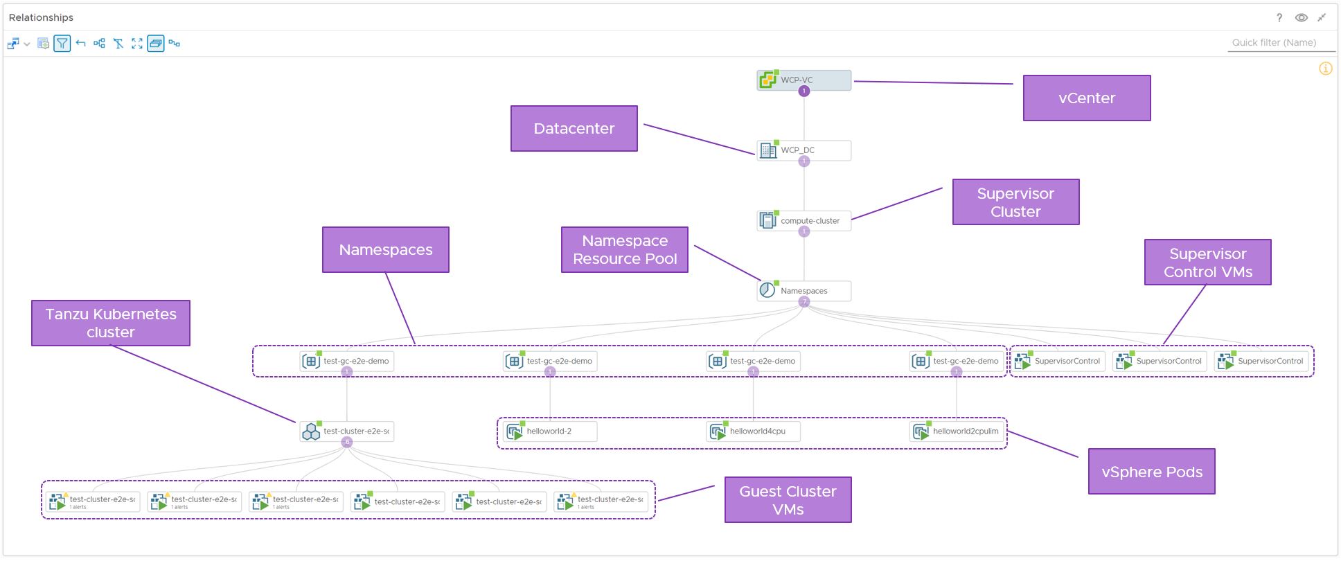Select the helloworld2cpulim pod node

click(x=957, y=431)
